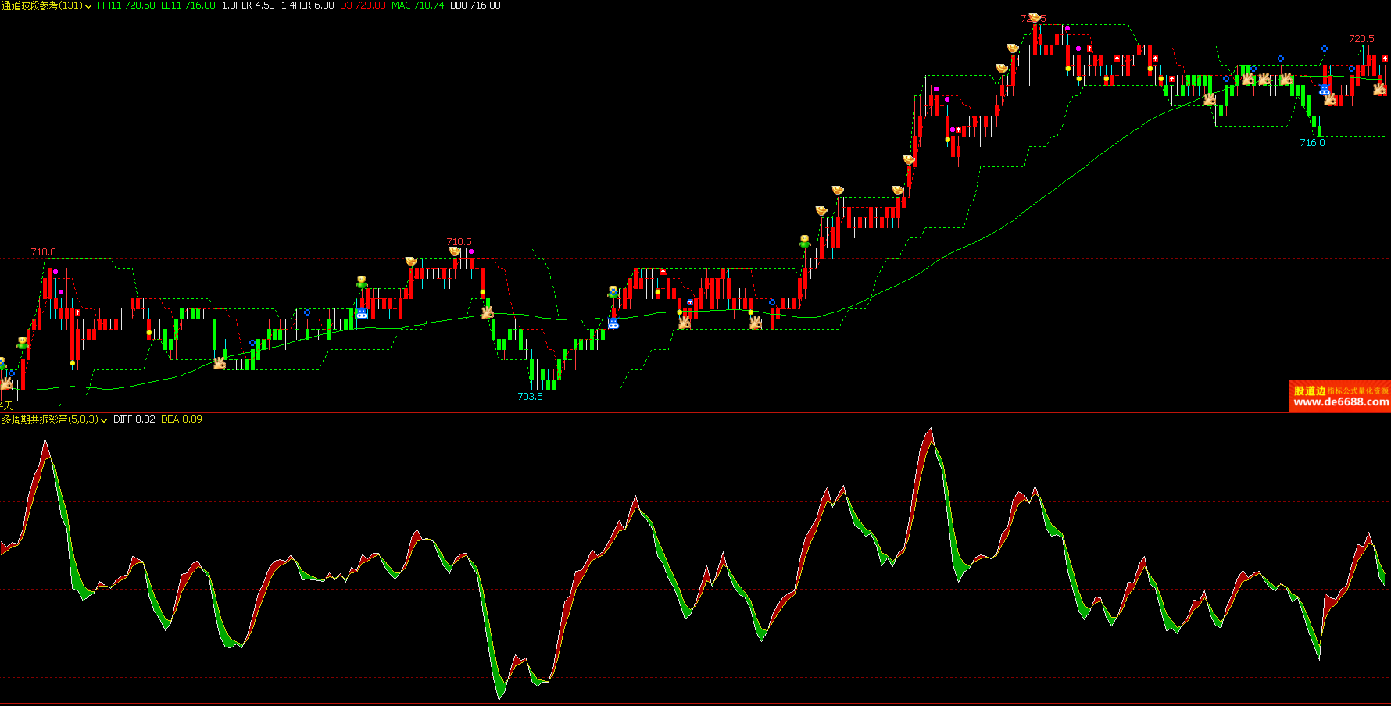
Task: Click the gold ingot icon at the 723.5 peak
Action: point(1035,17)
